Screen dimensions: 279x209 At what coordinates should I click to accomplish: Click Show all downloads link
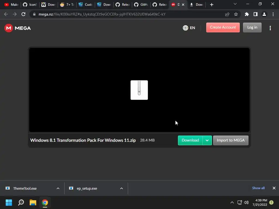coord(258,188)
